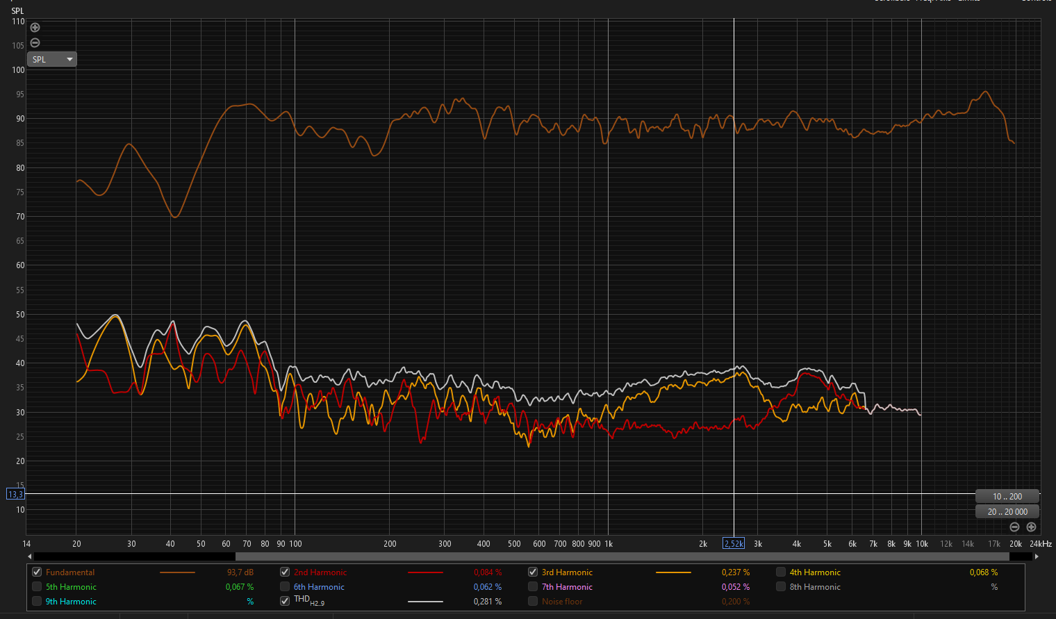Set frequency range with 10 .. 200 button
Image resolution: width=1056 pixels, height=619 pixels.
1007,496
